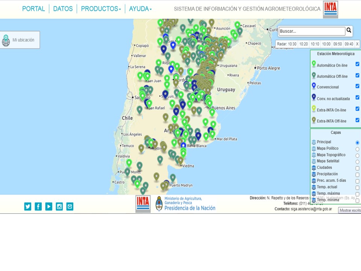Open the PORTAL menu item

33,9
